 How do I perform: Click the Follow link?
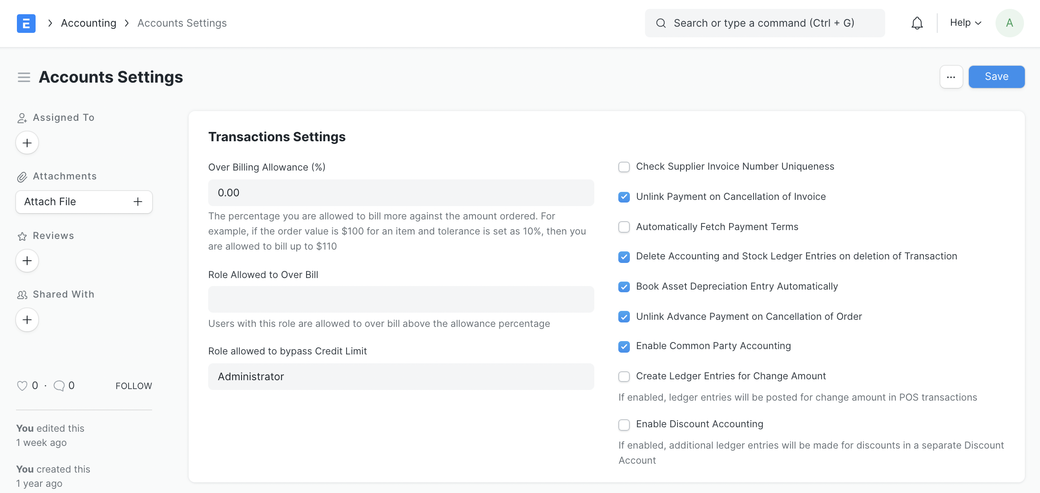133,386
